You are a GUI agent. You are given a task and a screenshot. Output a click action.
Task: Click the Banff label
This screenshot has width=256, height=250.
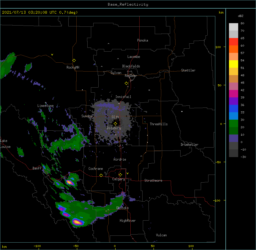tap(37, 168)
